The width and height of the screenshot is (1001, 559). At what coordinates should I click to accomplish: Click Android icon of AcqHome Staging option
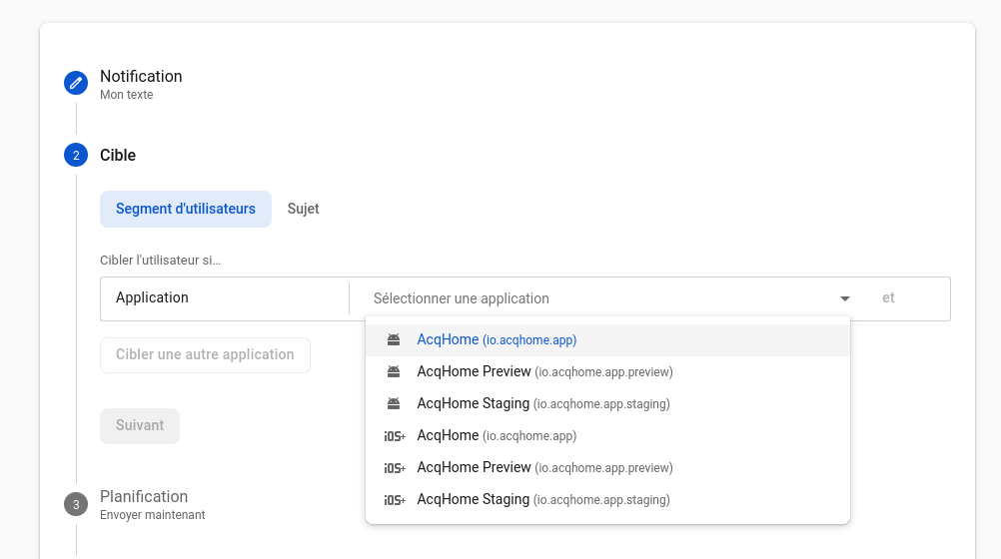(x=394, y=404)
